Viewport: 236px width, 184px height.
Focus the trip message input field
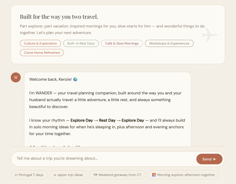104,159
